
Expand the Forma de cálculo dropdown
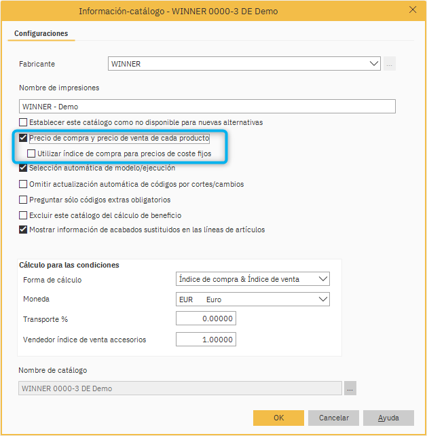[322, 279]
